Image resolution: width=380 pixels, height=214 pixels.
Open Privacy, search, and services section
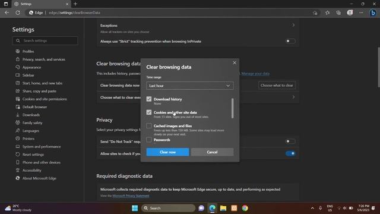pyautogui.click(x=43, y=59)
